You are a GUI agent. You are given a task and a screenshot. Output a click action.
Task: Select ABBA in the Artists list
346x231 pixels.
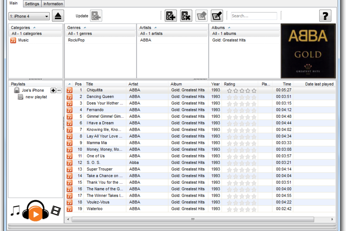click(146, 40)
